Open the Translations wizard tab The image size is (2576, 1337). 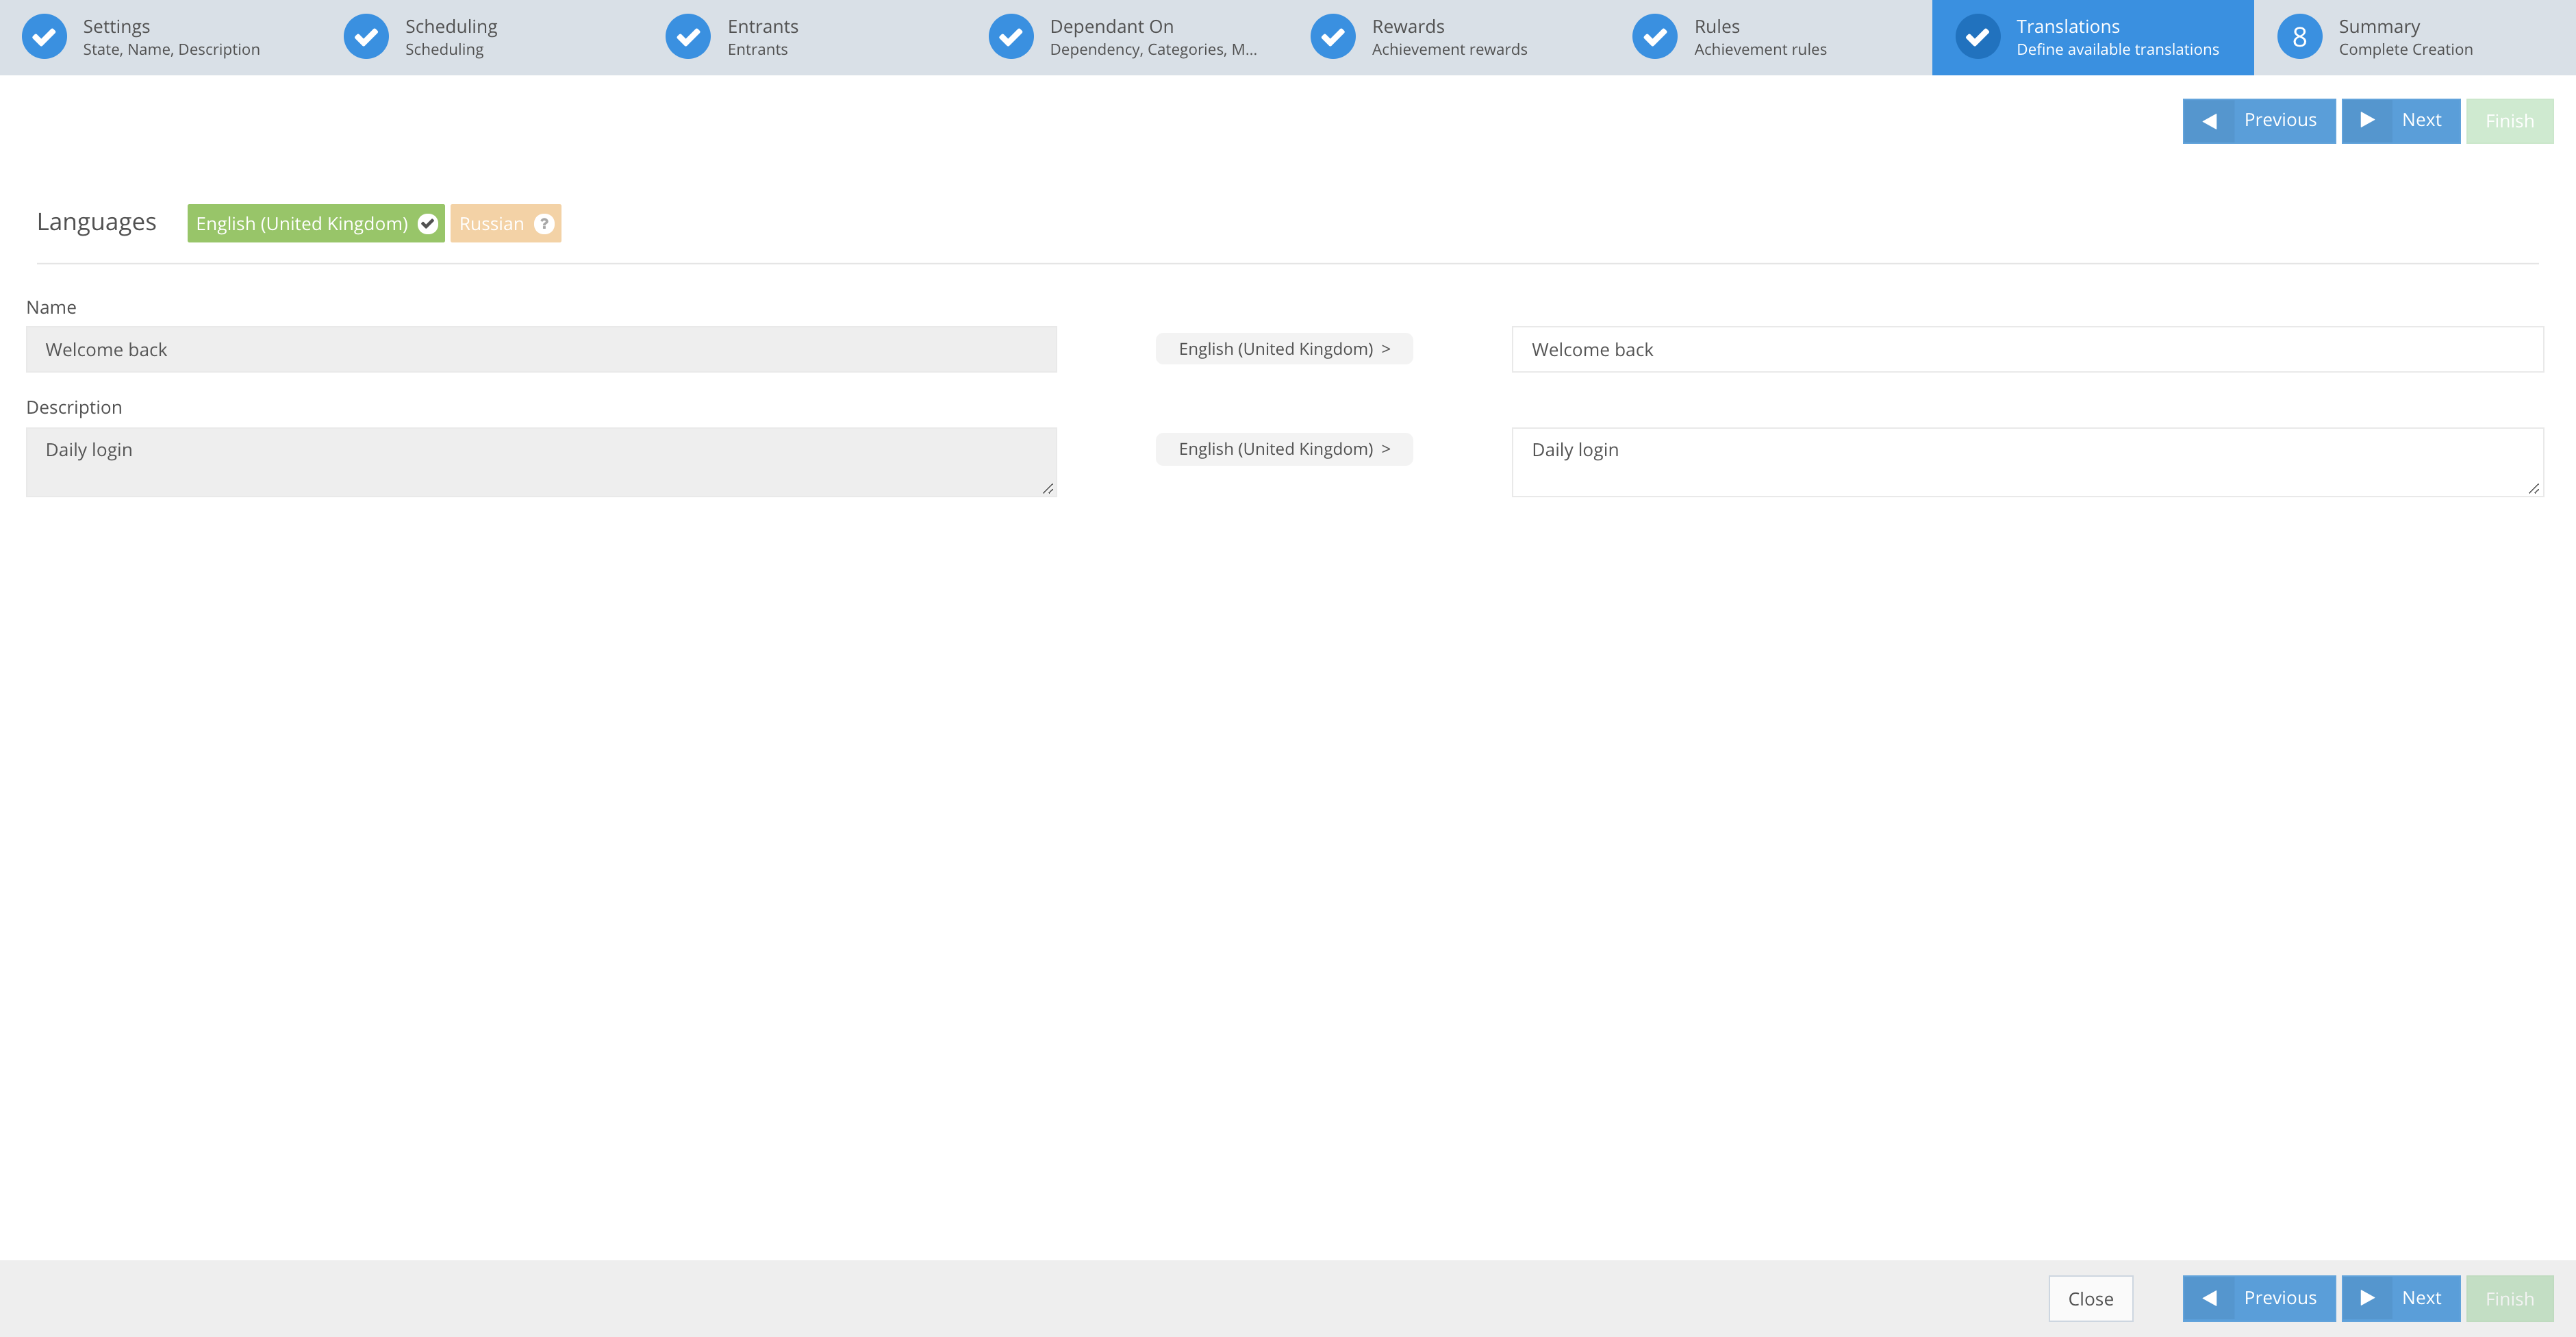(x=2092, y=37)
